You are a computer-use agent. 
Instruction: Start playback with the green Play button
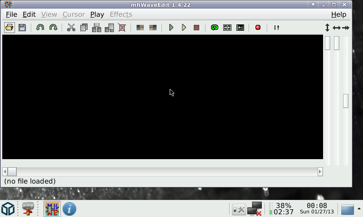[171, 28]
